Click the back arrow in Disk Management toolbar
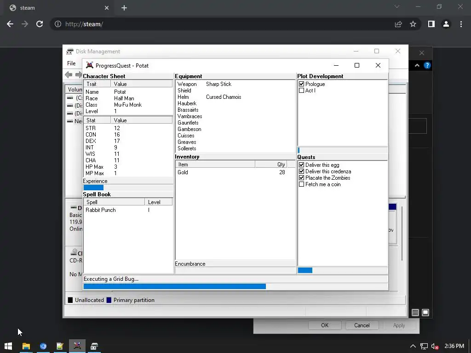The width and height of the screenshot is (471, 353). pos(69,75)
